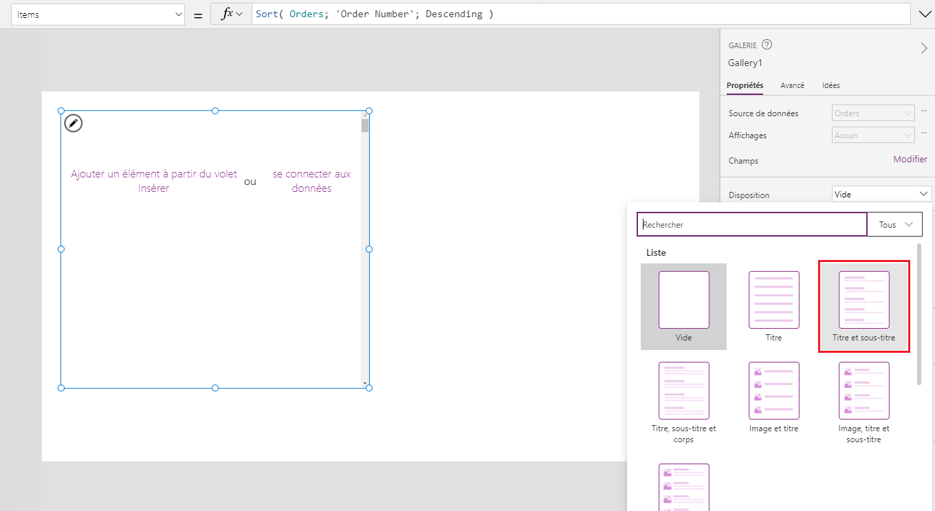Click se connecter aux données link

(311, 181)
